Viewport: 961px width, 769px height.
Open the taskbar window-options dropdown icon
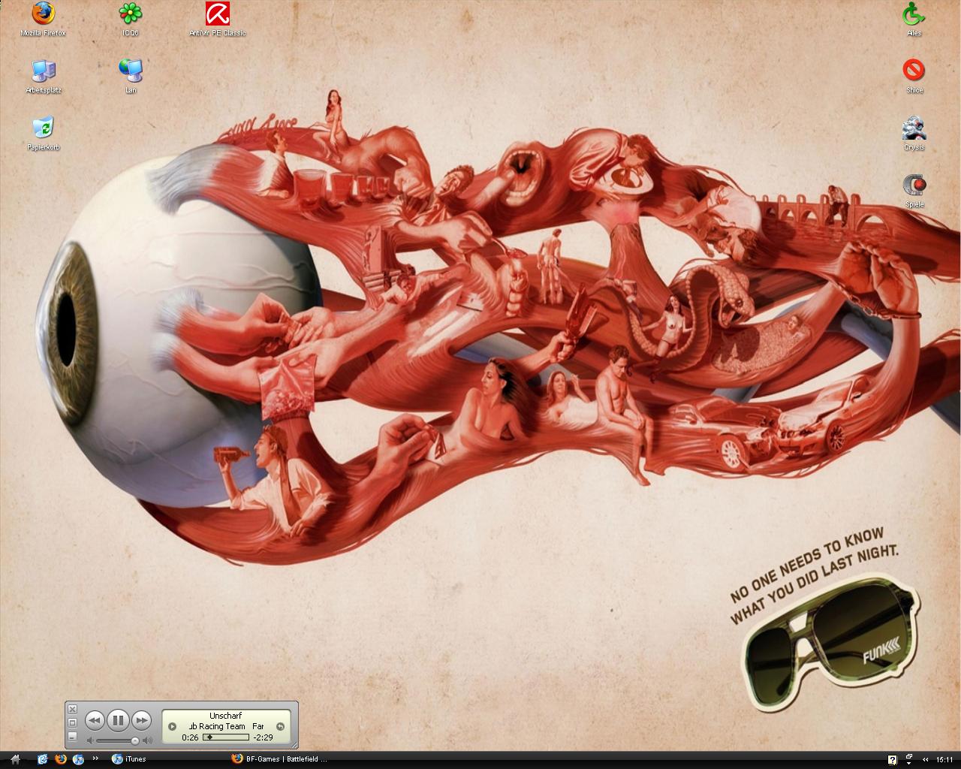click(x=909, y=759)
